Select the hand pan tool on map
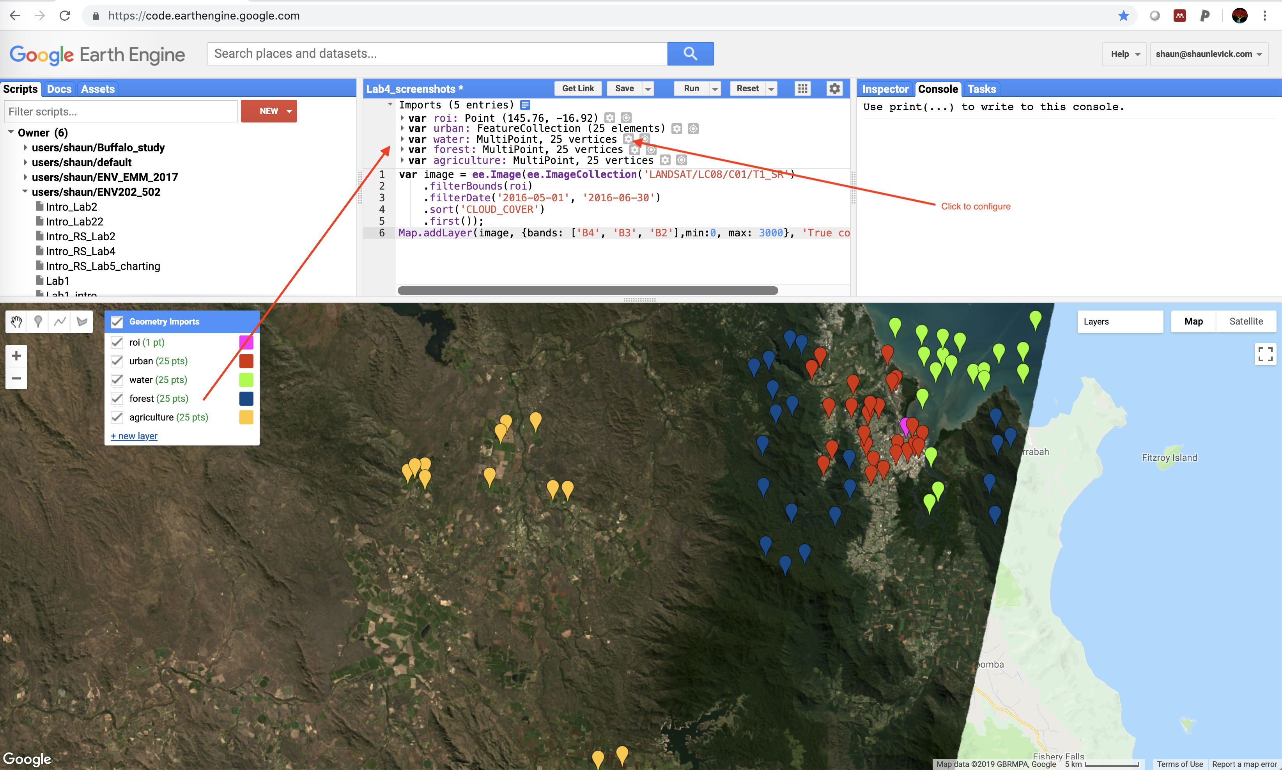The height and width of the screenshot is (770, 1282). click(x=17, y=322)
